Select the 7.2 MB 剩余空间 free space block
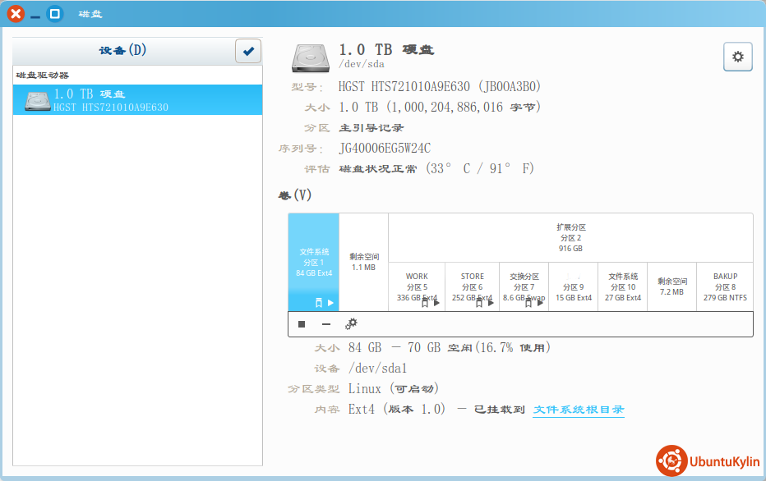Screen dimensions: 766x481 (671, 286)
